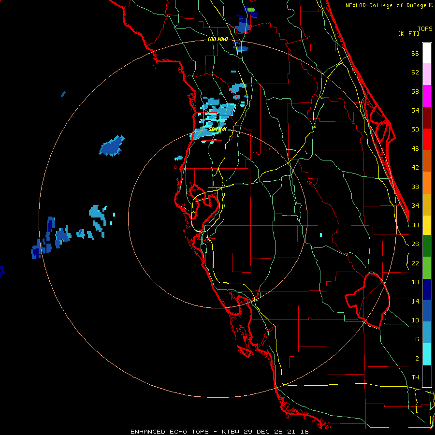Pick the light blue legend swatch
The height and width of the screenshot is (435, 435).
tap(427, 333)
